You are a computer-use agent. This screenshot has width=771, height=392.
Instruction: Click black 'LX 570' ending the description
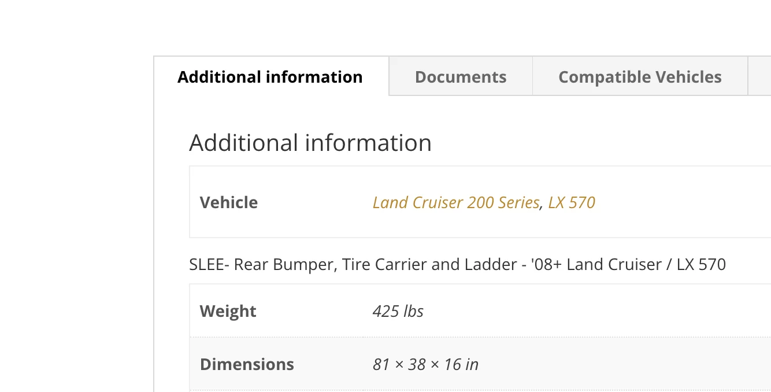(x=701, y=265)
